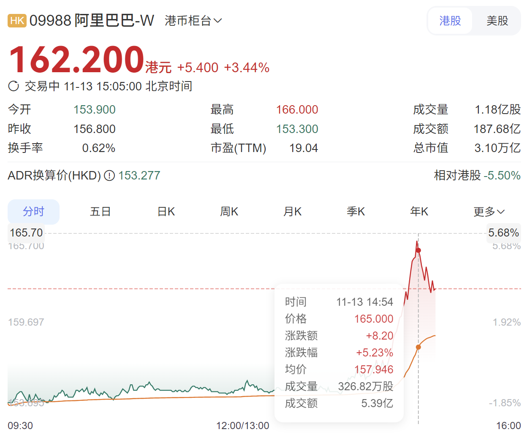
Task: Open the 月K chart tab
Action: pyautogui.click(x=293, y=212)
